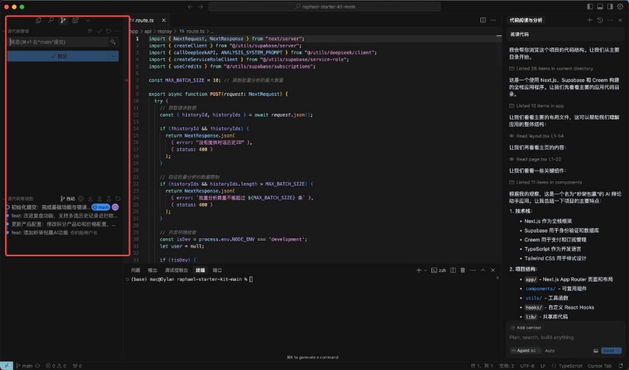Click the AI generate commit message sparkle icon
The width and height of the screenshot is (629, 370).
point(113,42)
